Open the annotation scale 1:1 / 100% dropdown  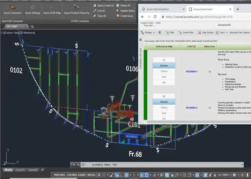pyautogui.click(x=225, y=175)
